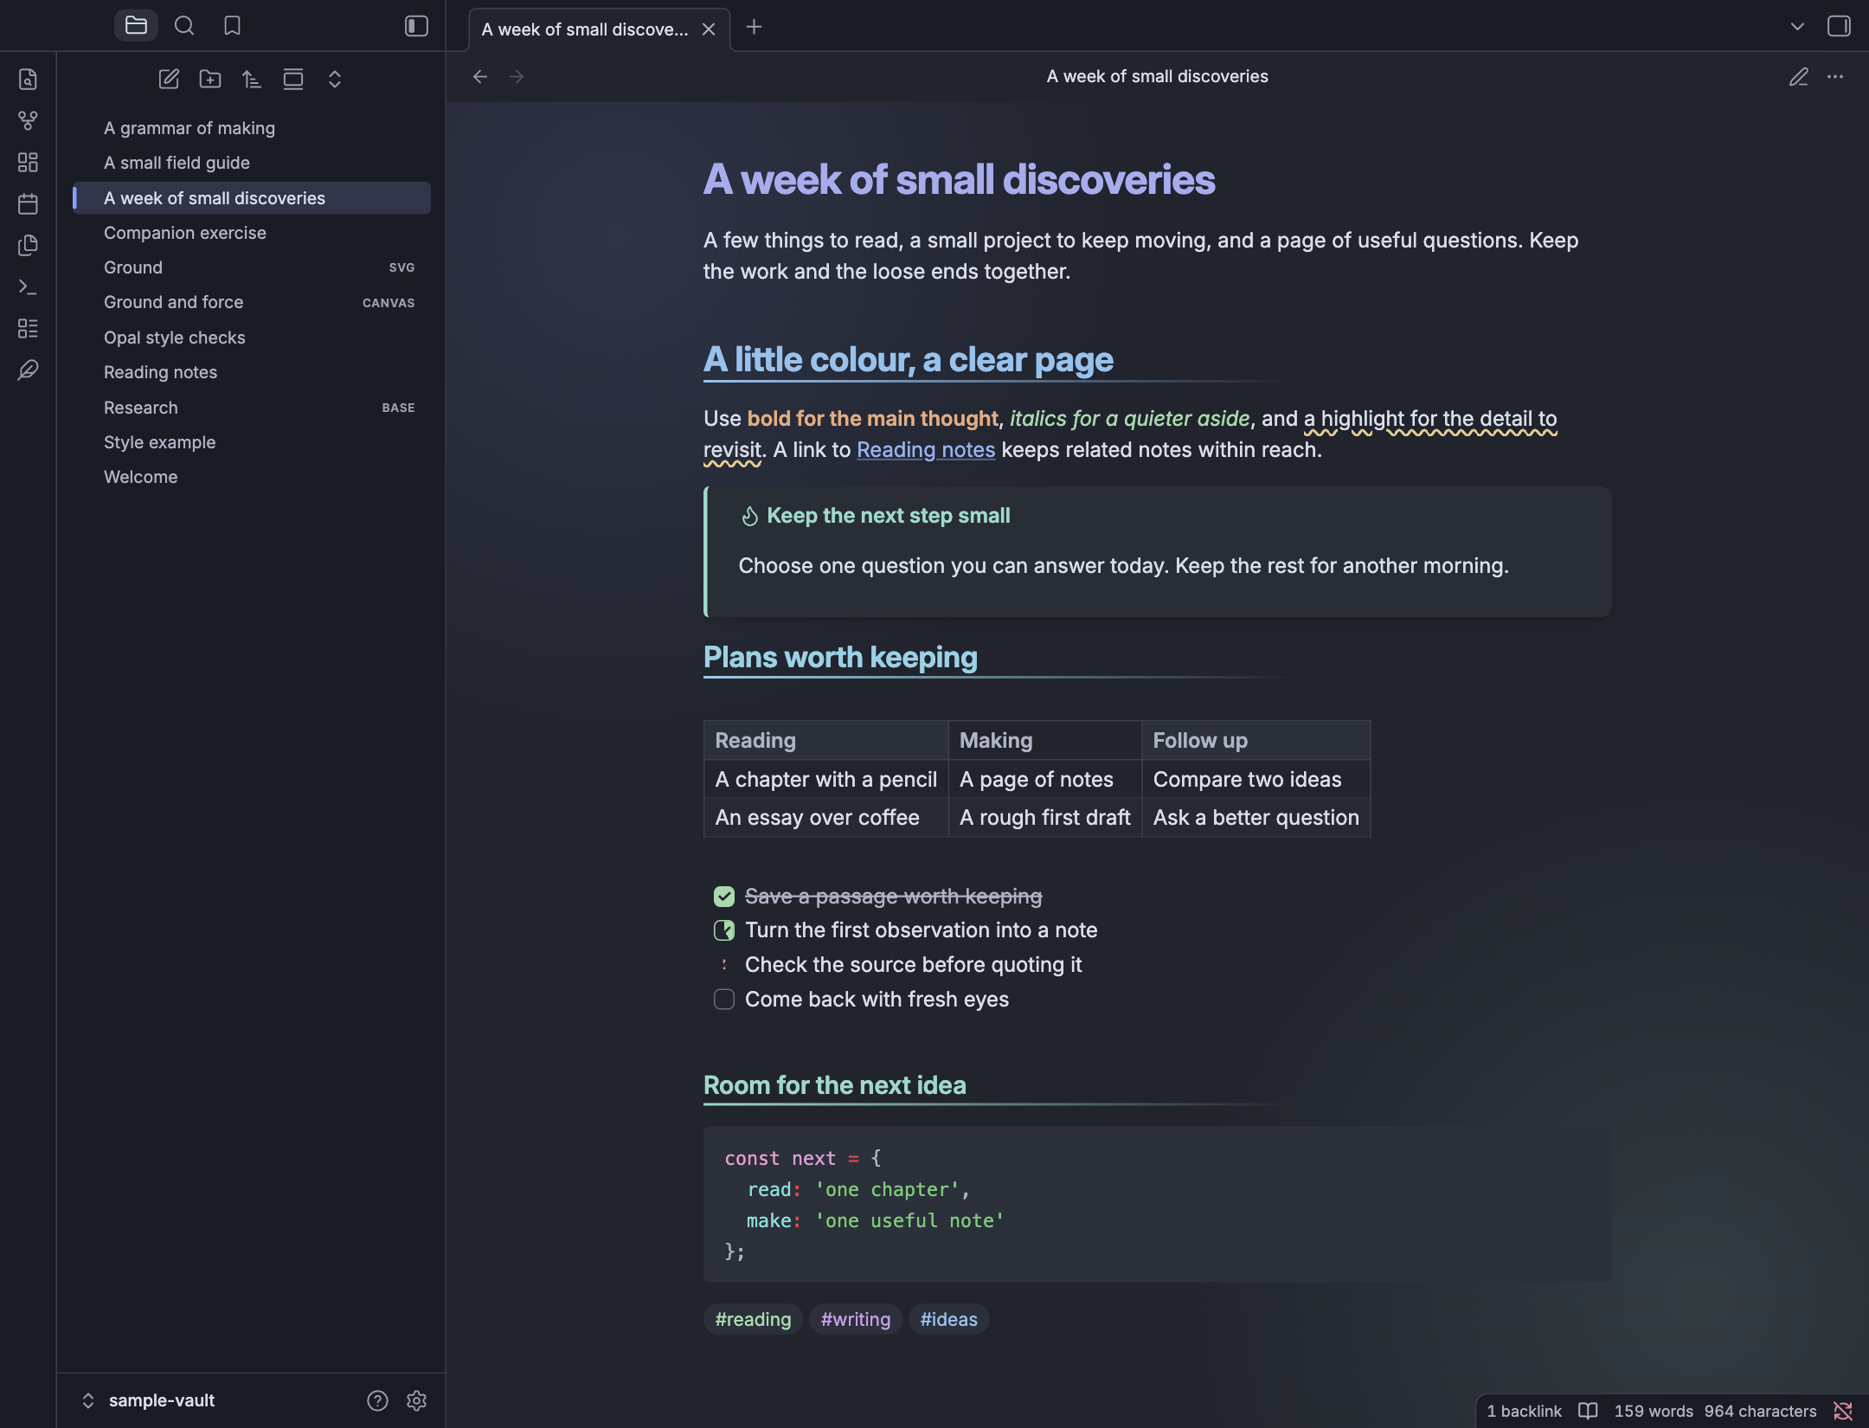Open the canvas ribbon icon
Screen dimensions: 1869x1428
tap(28, 163)
